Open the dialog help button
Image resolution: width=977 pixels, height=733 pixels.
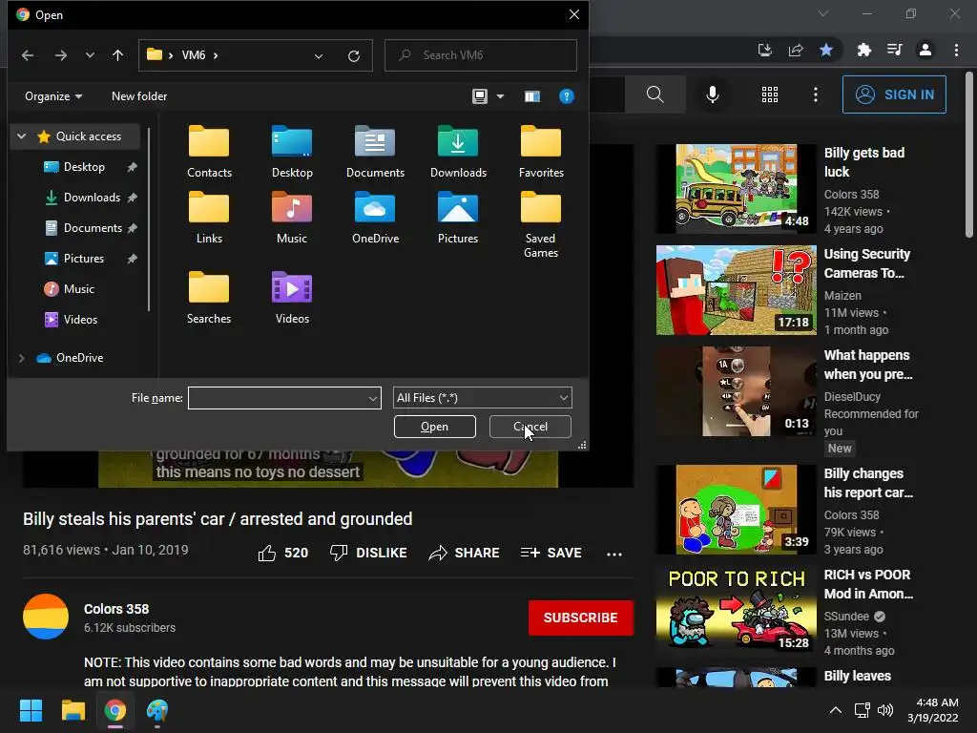(567, 96)
